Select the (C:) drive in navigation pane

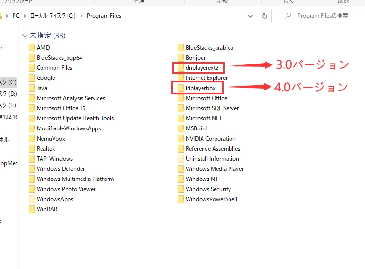tap(8, 82)
